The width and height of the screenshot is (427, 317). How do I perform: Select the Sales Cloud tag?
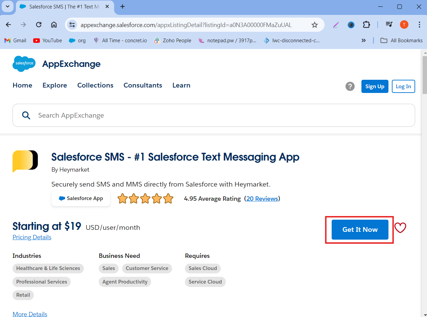coord(203,268)
